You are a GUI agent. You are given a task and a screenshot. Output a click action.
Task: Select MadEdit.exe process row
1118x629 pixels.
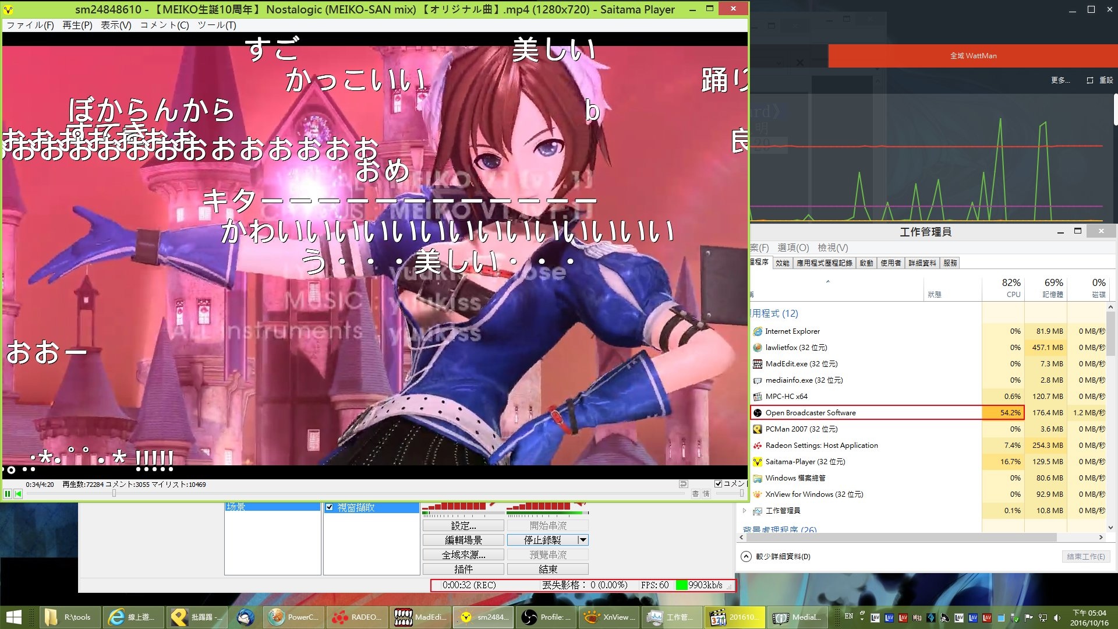pyautogui.click(x=929, y=364)
